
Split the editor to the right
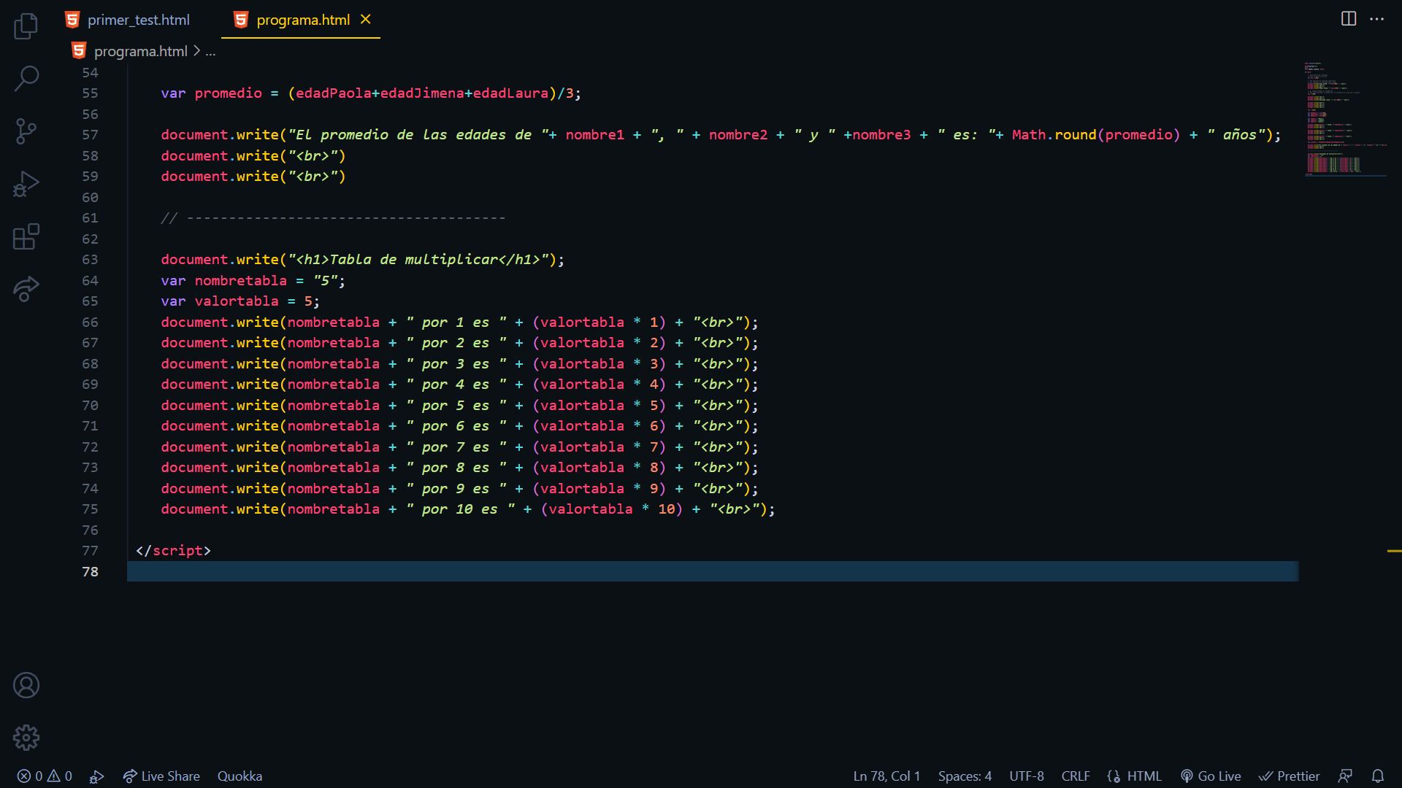tap(1349, 19)
